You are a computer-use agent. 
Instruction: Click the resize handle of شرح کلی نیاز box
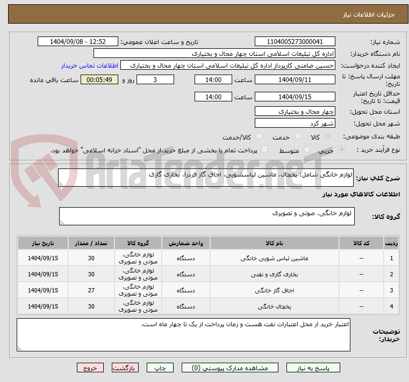point(61,184)
